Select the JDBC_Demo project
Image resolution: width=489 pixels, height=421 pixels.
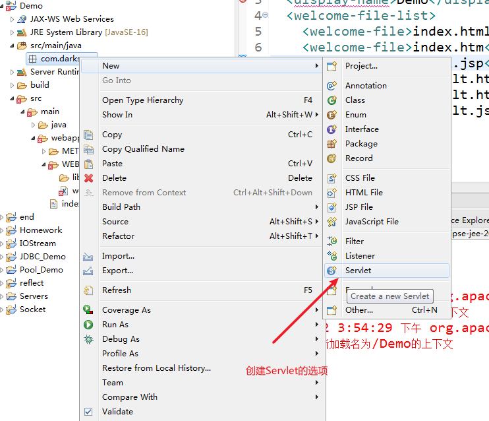(x=43, y=257)
